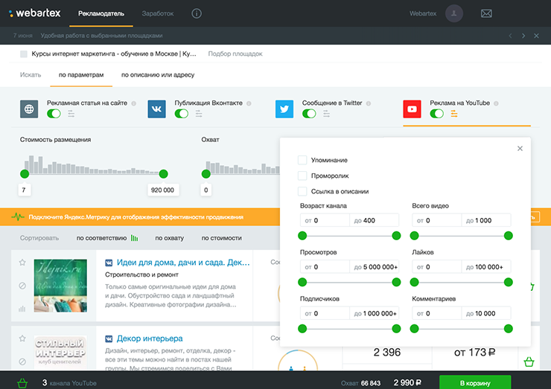Click the mail envelope icon in header
Image resolution: width=551 pixels, height=389 pixels.
tap(486, 13)
